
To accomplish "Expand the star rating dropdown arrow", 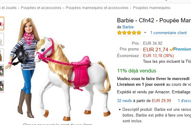I will (x=145, y=33).
